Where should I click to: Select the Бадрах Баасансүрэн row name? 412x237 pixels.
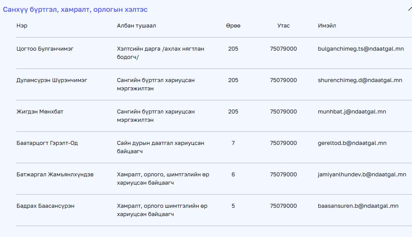45,206
